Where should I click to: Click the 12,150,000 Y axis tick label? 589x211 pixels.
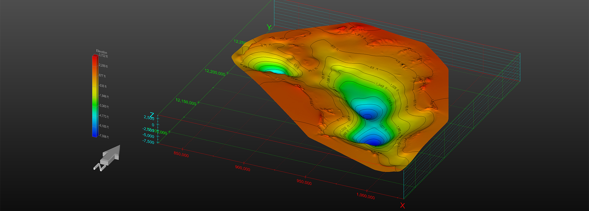click(x=186, y=102)
